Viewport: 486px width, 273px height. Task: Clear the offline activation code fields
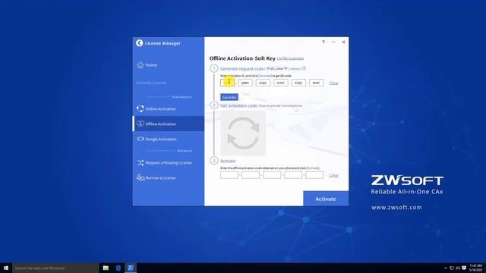333,175
